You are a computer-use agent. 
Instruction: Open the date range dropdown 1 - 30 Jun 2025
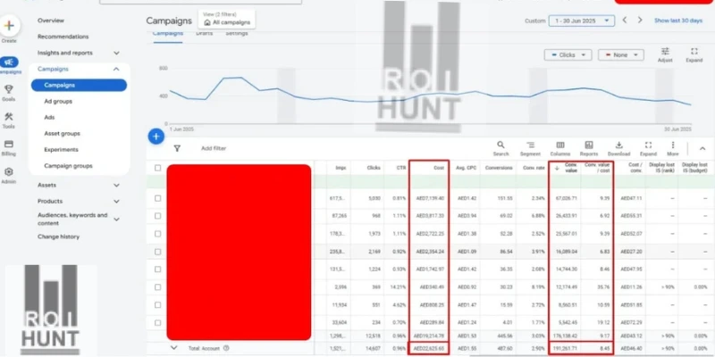(582, 21)
